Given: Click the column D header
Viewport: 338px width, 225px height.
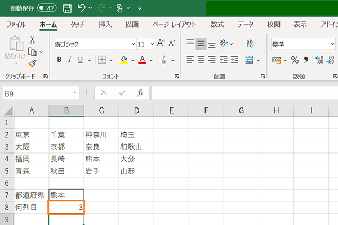Looking at the screenshot, I should pos(136,111).
